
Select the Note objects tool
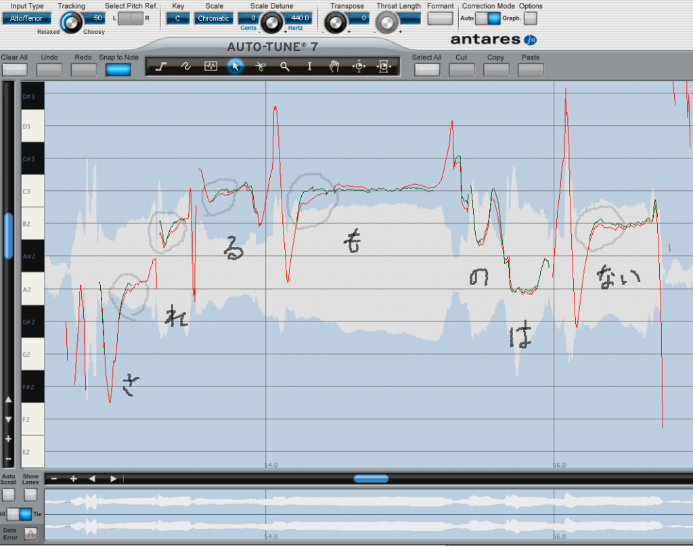tap(211, 67)
